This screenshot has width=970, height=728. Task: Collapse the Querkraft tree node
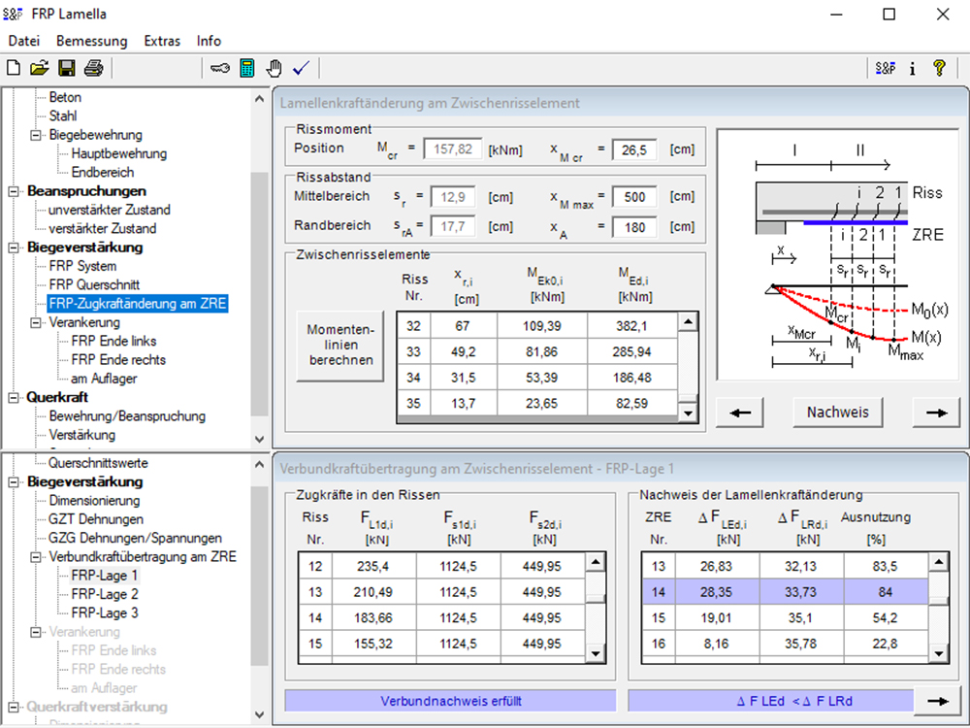tap(13, 397)
